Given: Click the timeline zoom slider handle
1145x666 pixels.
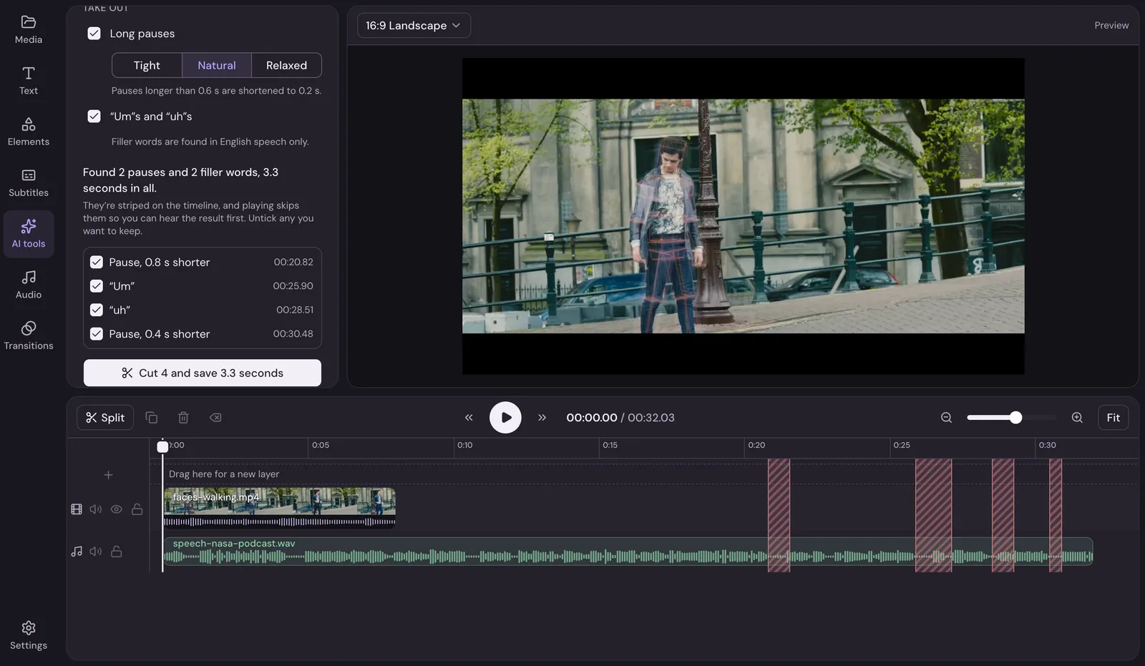Looking at the screenshot, I should 1015,418.
